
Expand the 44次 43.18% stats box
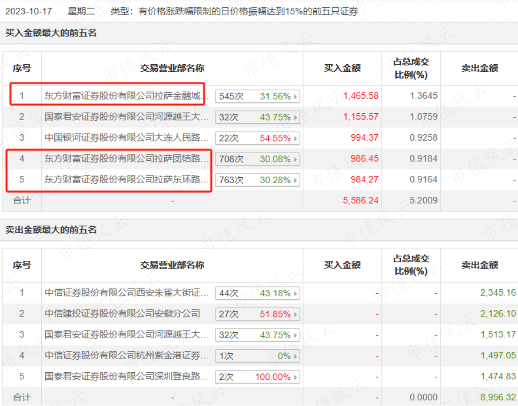pos(258,293)
